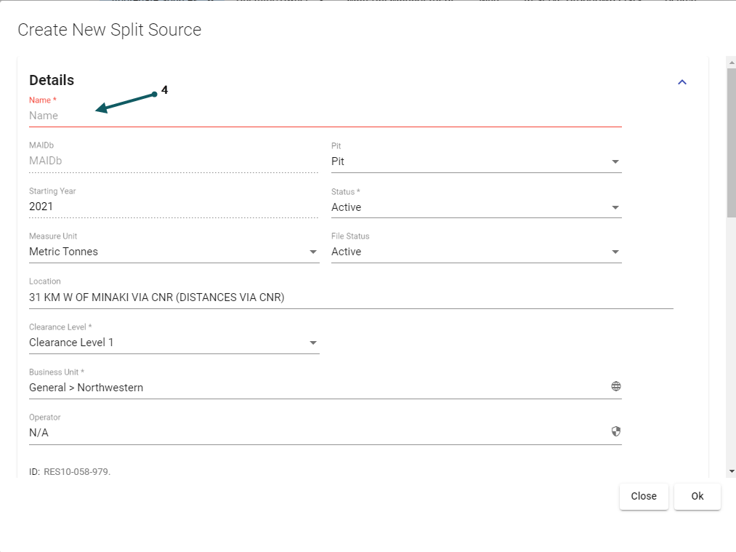
Task: Open the Pit dropdown
Action: coord(476,161)
